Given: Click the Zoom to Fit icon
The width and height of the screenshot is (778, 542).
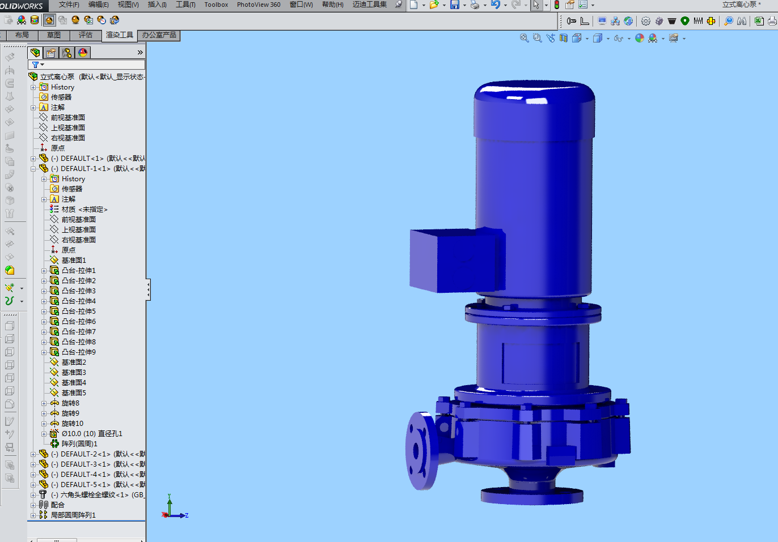Looking at the screenshot, I should (525, 38).
